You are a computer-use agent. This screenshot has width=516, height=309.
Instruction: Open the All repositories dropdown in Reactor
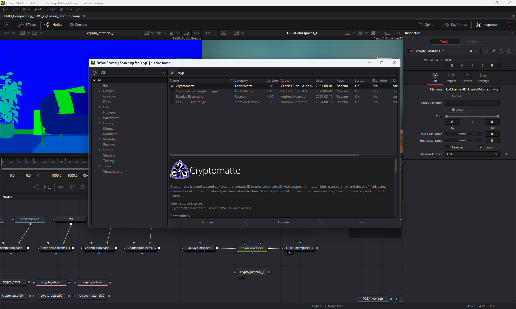tap(133, 73)
